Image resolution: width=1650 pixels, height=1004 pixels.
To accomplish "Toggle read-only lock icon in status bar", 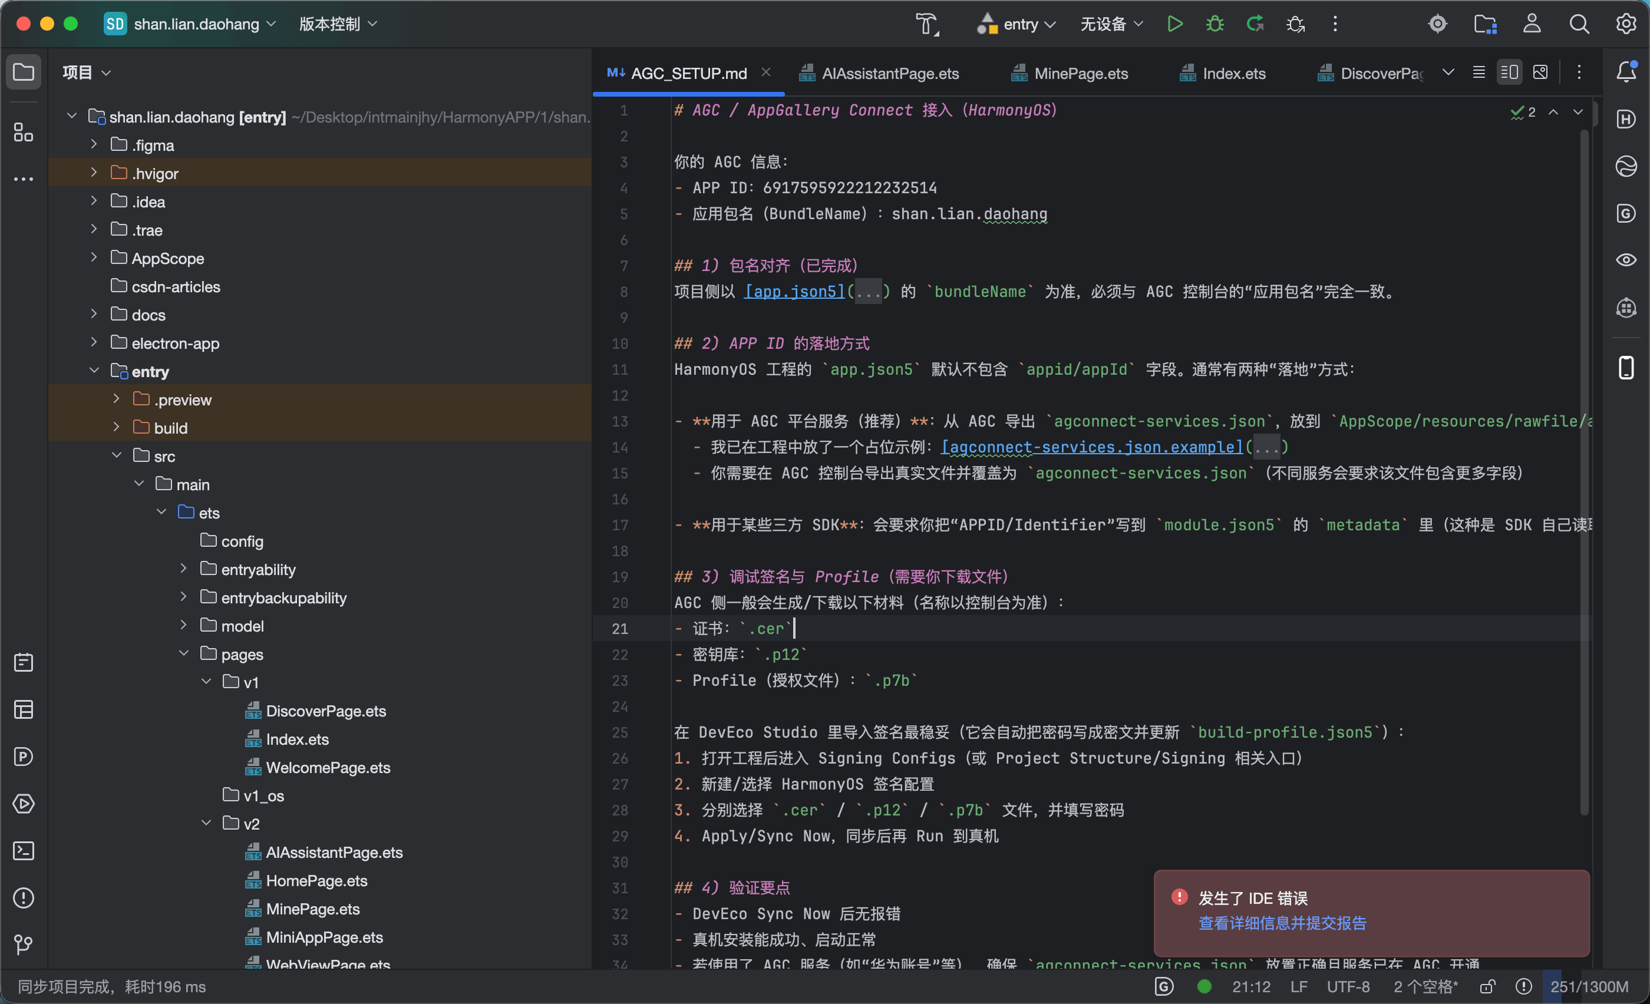I will 1488,986.
